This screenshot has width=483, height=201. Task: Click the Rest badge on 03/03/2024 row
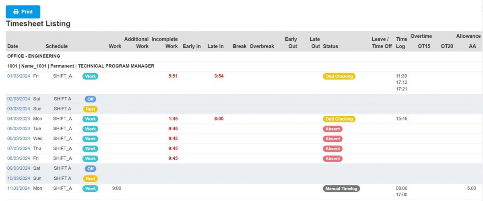coord(91,109)
